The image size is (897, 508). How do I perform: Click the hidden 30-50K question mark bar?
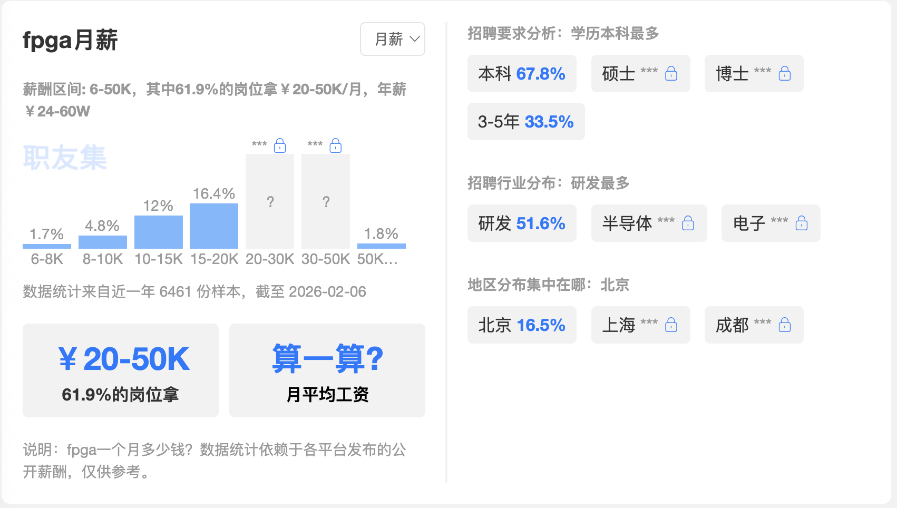[326, 201]
